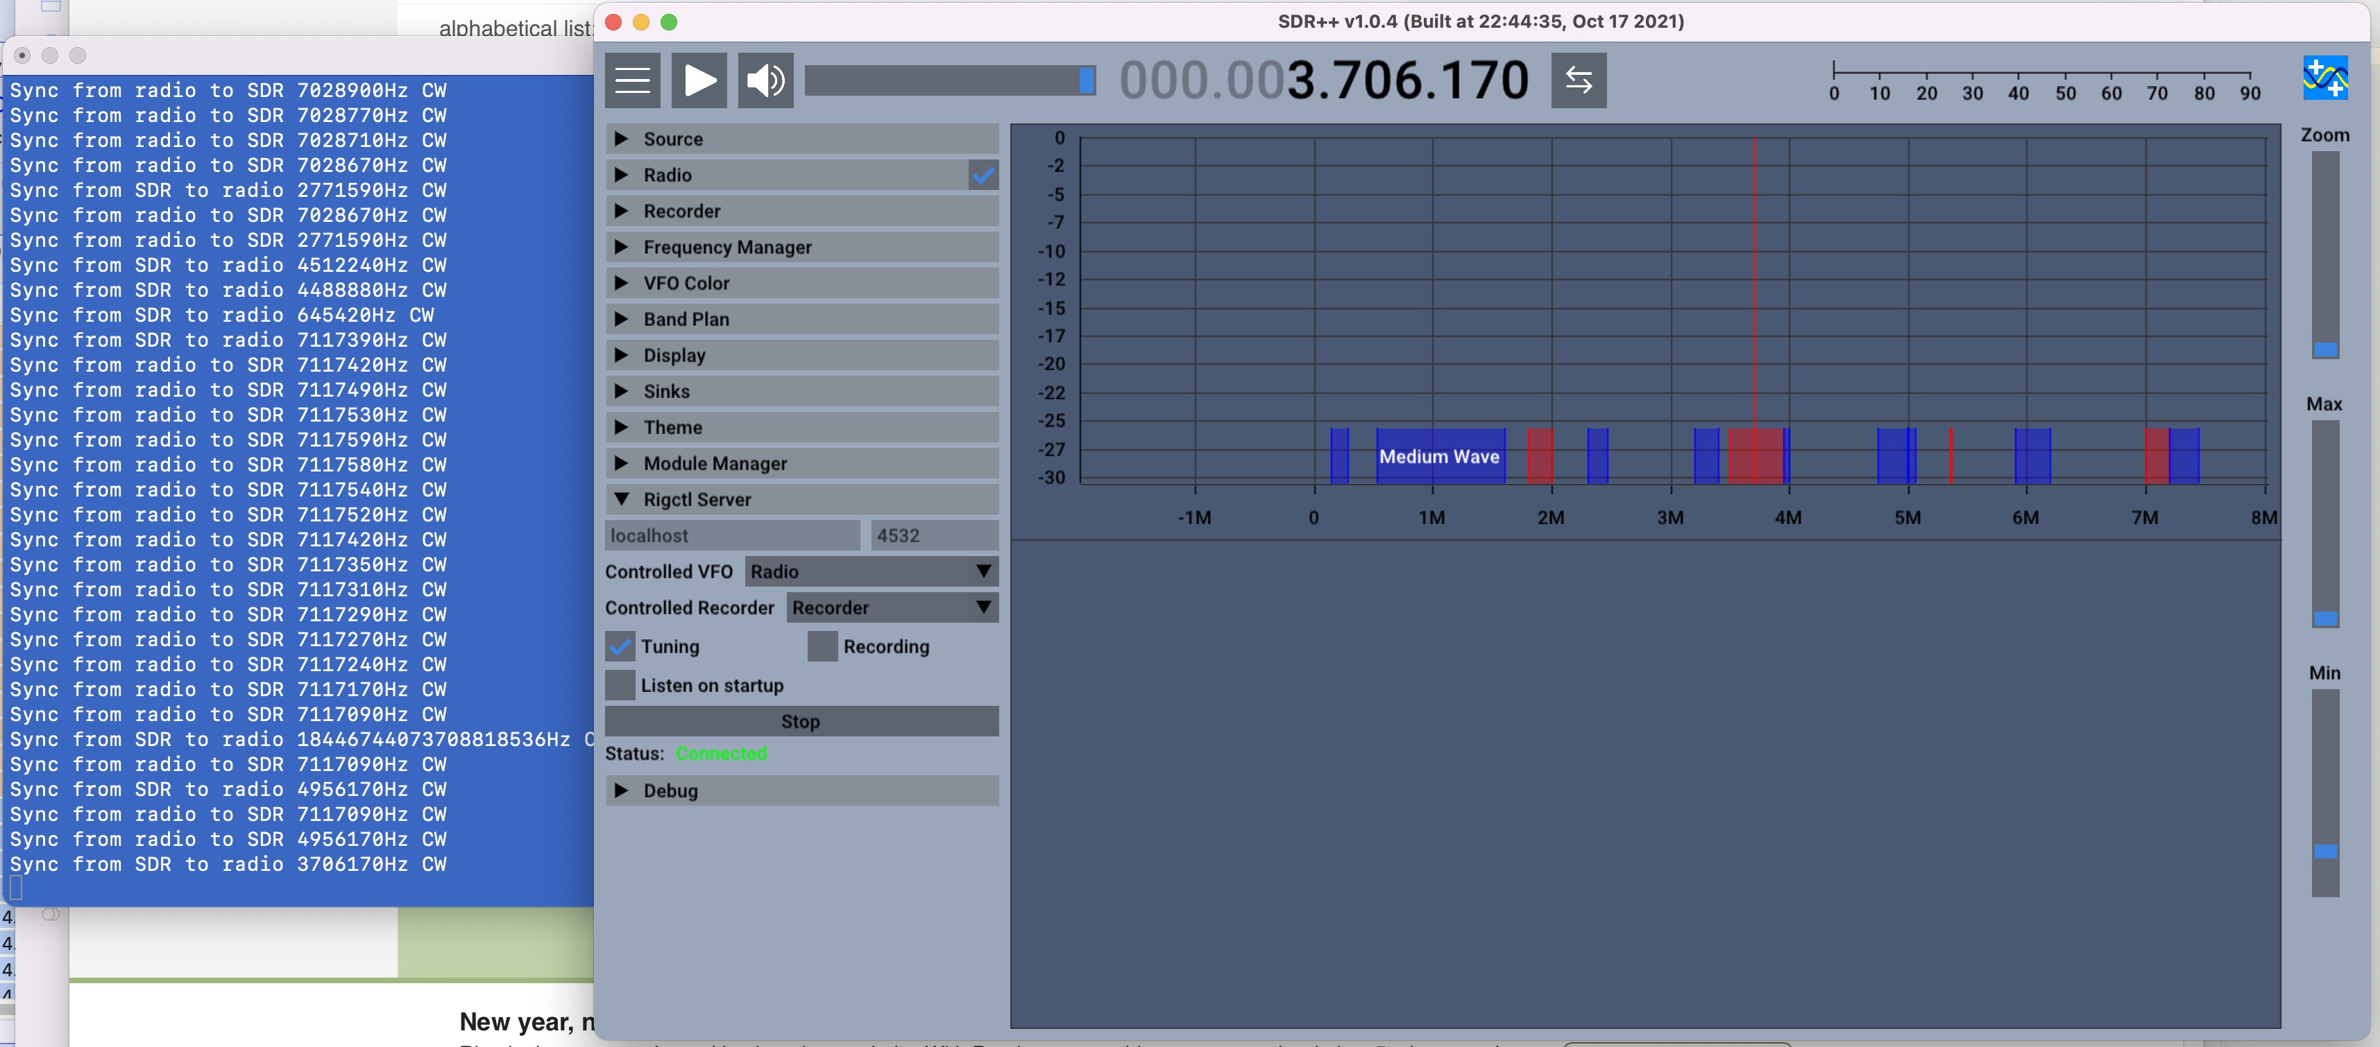Uncheck the Tuning checkbox
This screenshot has width=2380, height=1047.
620,646
